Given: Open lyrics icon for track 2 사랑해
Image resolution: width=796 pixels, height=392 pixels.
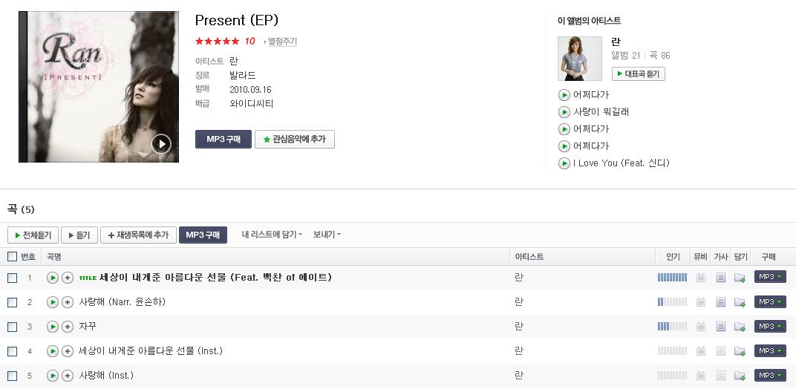Looking at the screenshot, I should pos(720,302).
